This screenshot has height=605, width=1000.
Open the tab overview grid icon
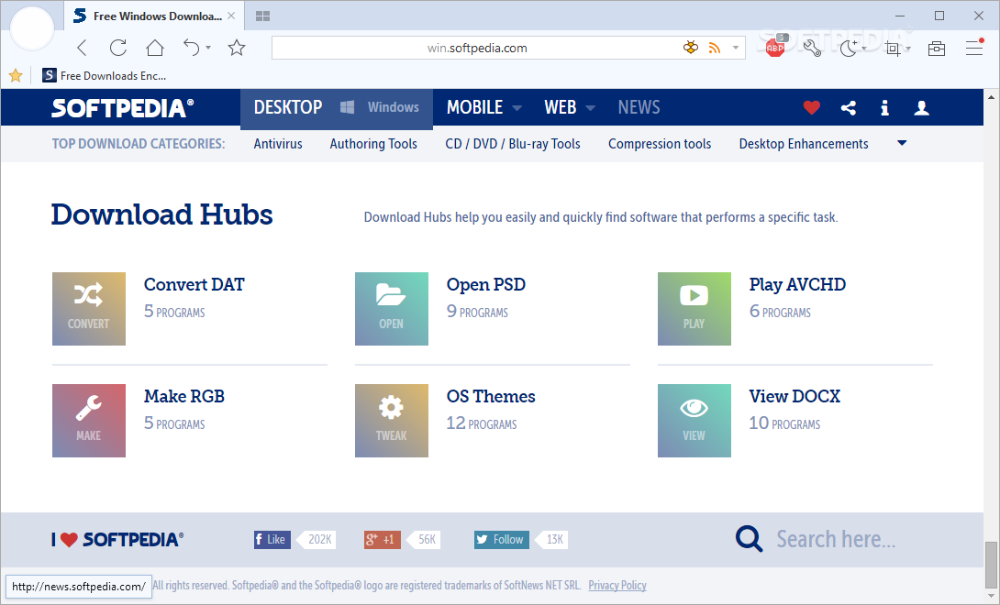tap(262, 16)
